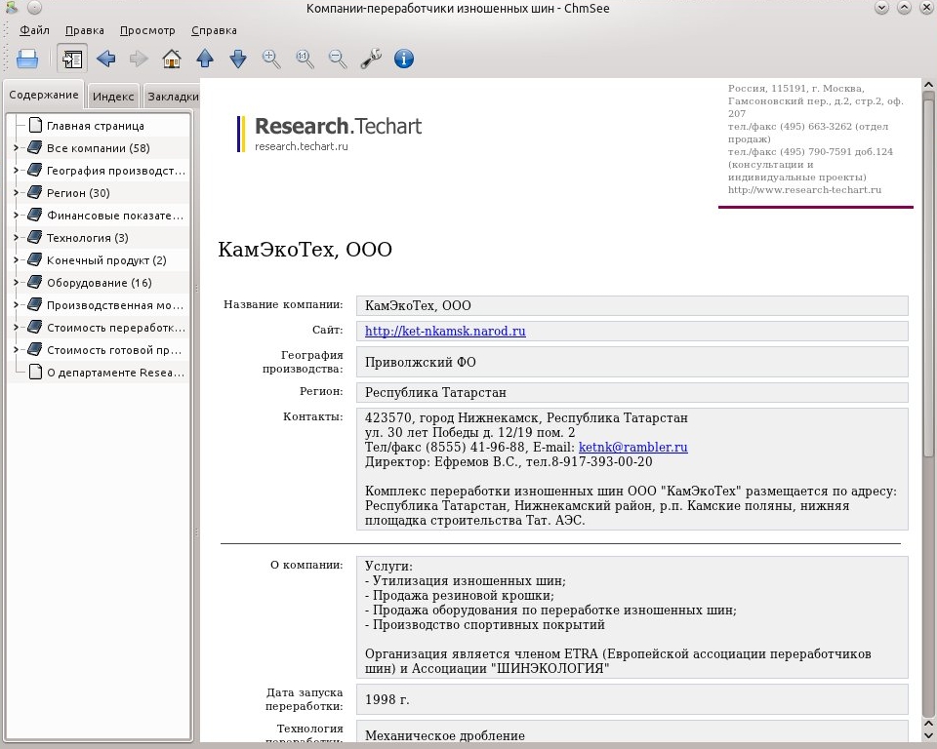Expand the Оборудование (16) tree node
Image resolution: width=937 pixels, height=749 pixels.
coord(17,282)
